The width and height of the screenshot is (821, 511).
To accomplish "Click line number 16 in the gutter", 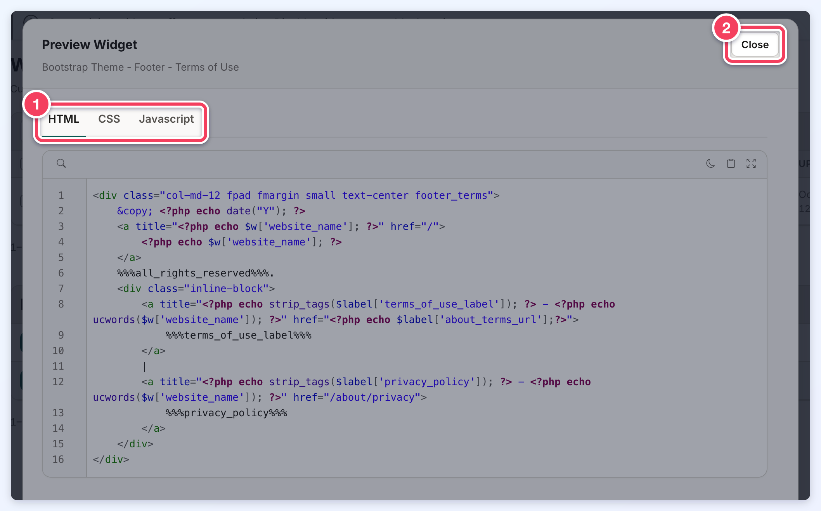I will (58, 459).
